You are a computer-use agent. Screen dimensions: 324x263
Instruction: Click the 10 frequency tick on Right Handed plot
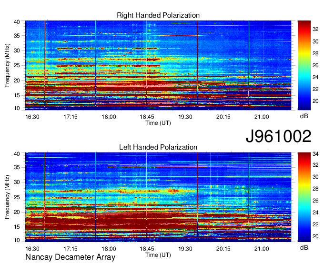click(17, 108)
